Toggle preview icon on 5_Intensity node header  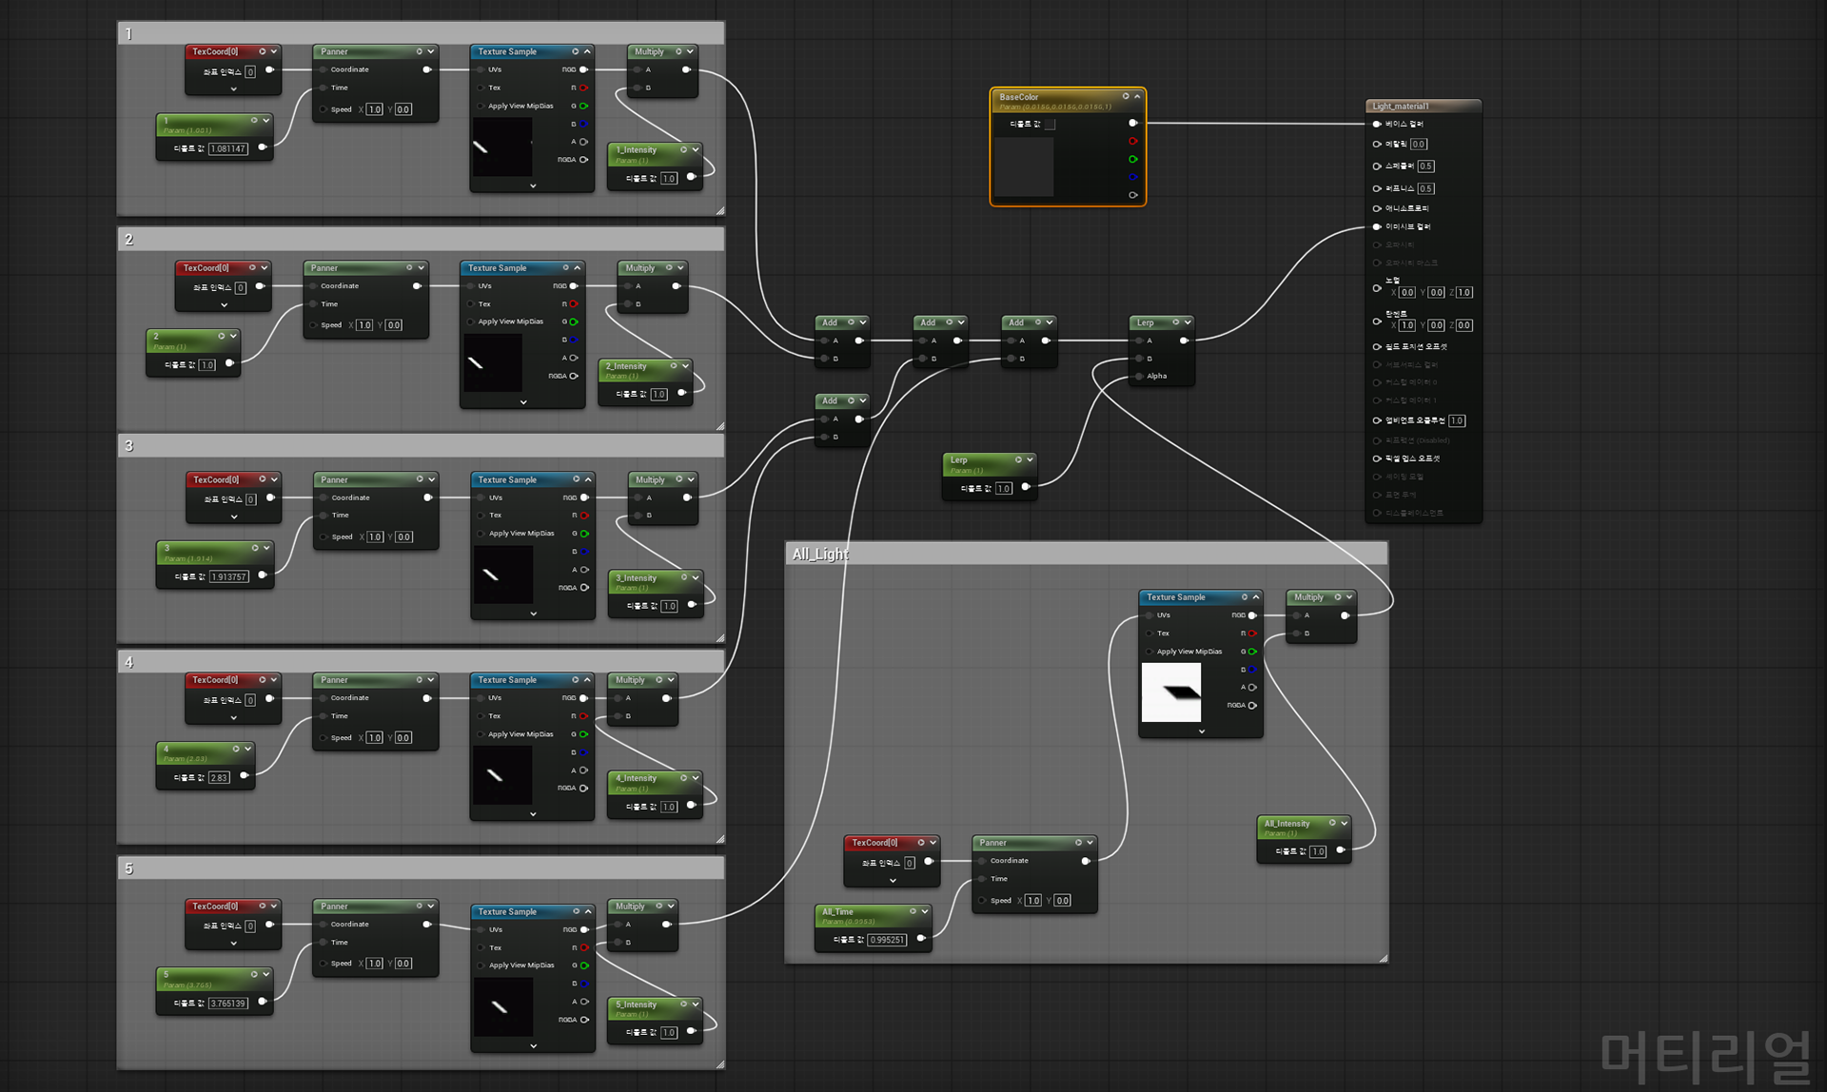(x=683, y=1004)
